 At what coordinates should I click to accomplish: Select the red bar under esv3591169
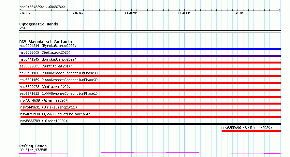tap(150, 83)
